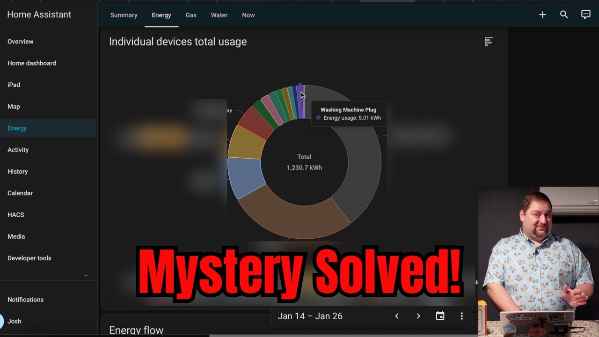Open Media in sidebar
The height and width of the screenshot is (337, 599).
coord(48,236)
